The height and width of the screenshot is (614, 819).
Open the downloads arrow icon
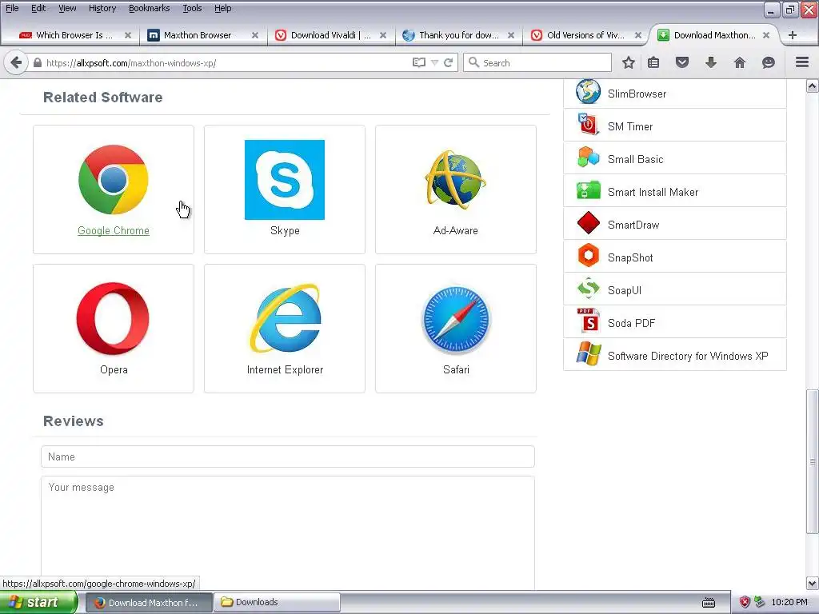711,62
